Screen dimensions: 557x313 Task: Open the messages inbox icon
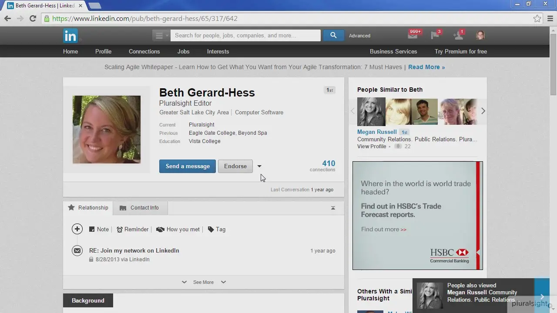coord(413,35)
